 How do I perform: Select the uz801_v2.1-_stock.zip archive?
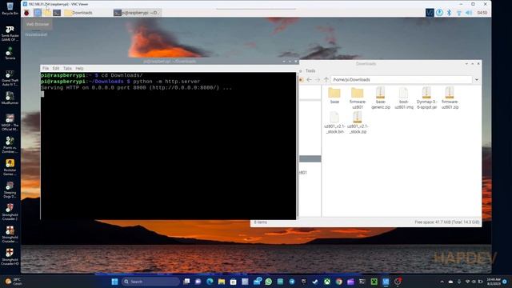tap(358, 122)
